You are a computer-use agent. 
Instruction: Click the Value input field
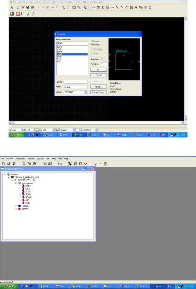pos(76,87)
